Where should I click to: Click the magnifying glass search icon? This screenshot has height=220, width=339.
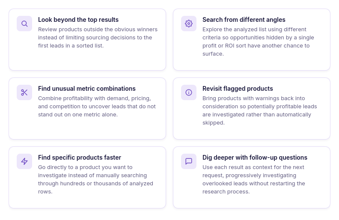tap(24, 24)
